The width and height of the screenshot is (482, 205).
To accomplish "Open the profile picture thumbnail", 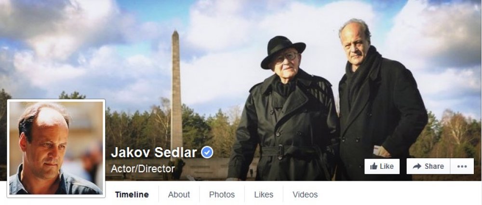I will click(56, 148).
